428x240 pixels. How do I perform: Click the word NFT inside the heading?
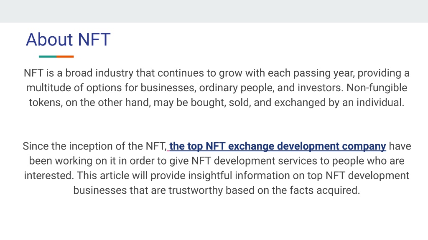(x=94, y=40)
